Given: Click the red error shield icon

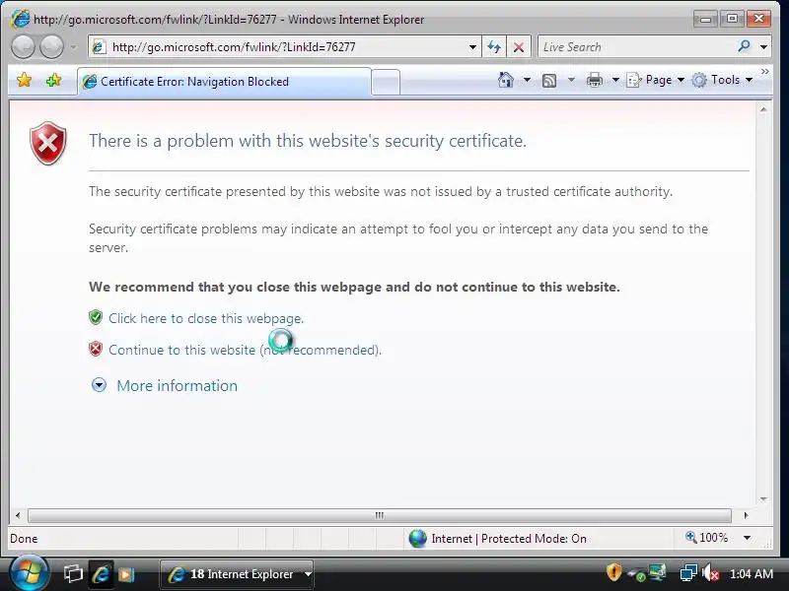Looking at the screenshot, I should click(47, 143).
